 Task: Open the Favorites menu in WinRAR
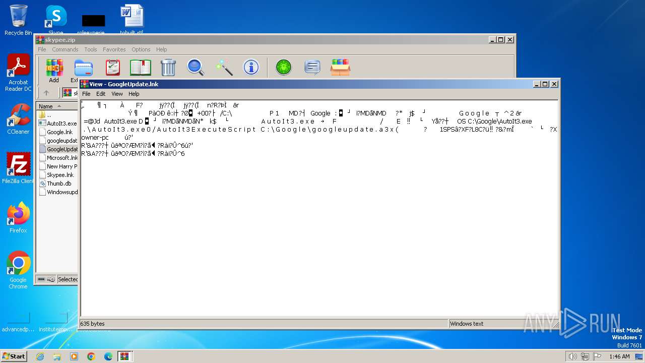[114, 49]
